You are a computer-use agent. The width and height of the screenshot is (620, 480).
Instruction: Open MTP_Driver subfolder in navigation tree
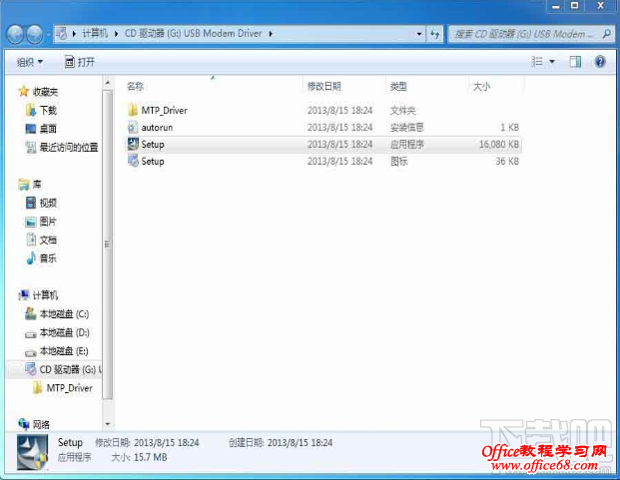[63, 388]
